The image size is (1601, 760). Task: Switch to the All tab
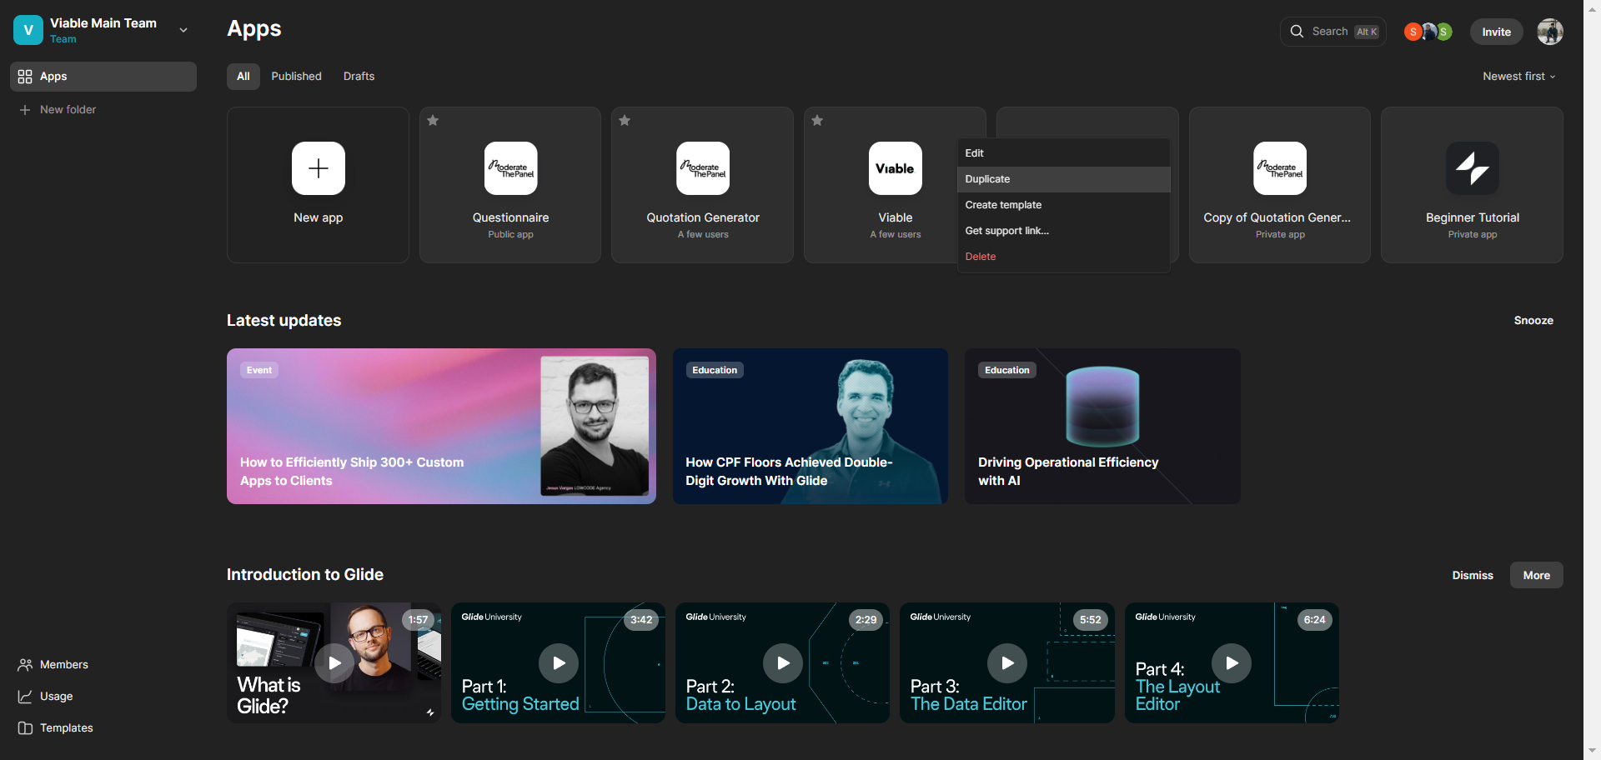[243, 77]
